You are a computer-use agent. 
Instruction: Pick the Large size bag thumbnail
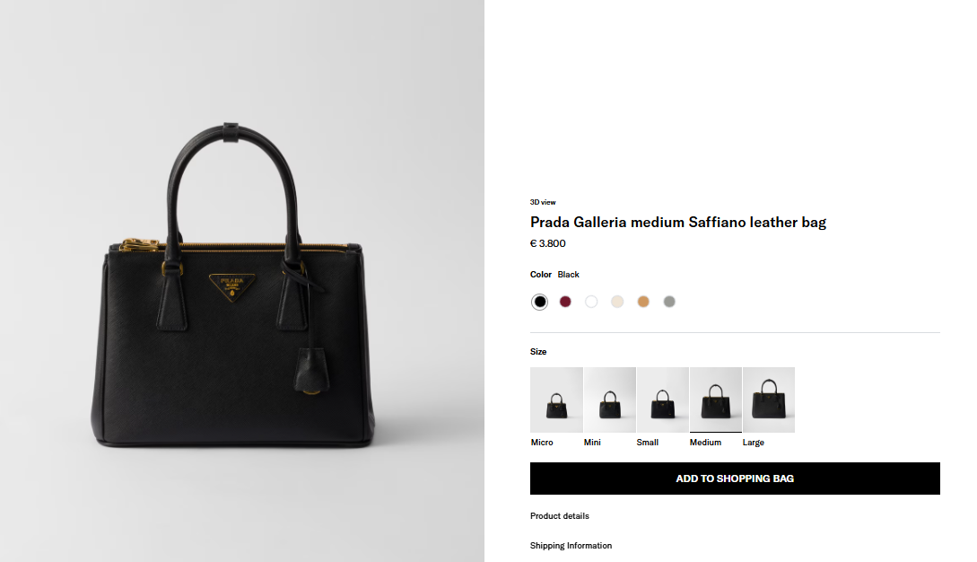pyautogui.click(x=769, y=400)
